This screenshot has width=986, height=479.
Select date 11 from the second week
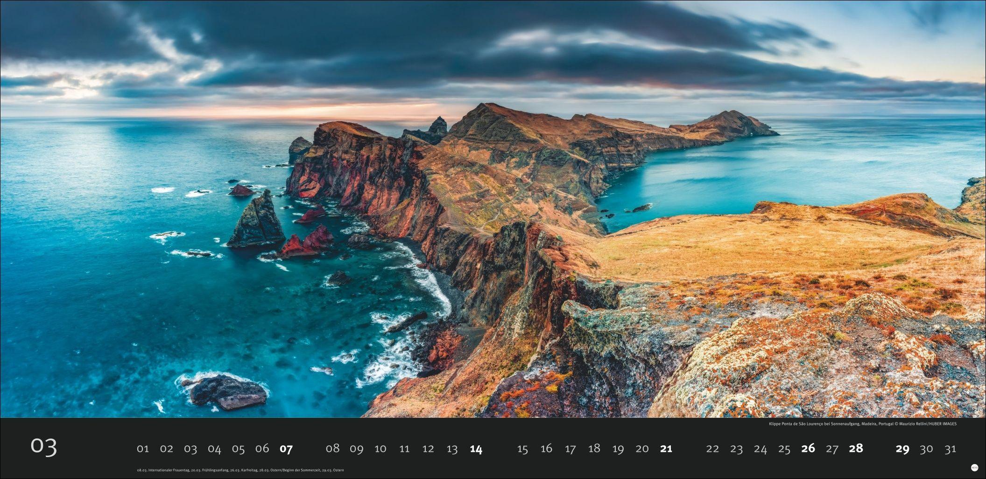(x=403, y=448)
